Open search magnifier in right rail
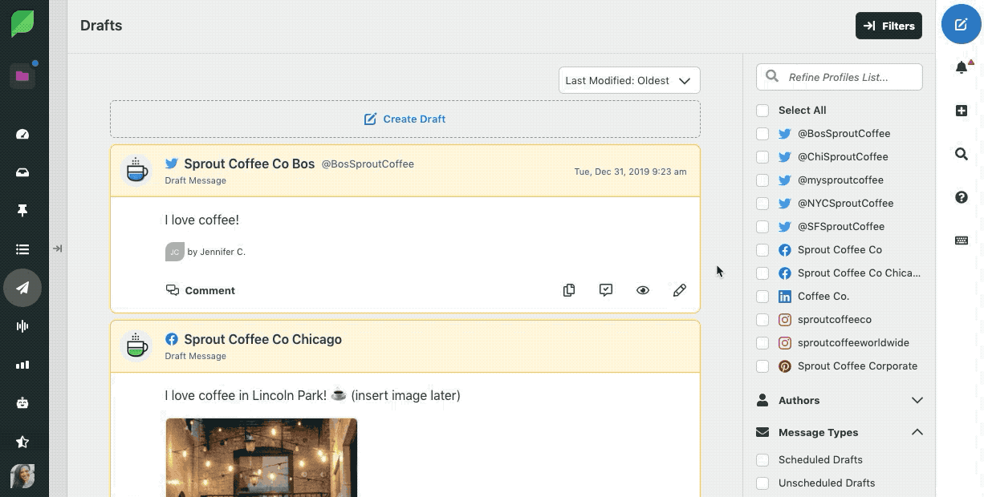Viewport: 984px width, 497px height. [962, 154]
